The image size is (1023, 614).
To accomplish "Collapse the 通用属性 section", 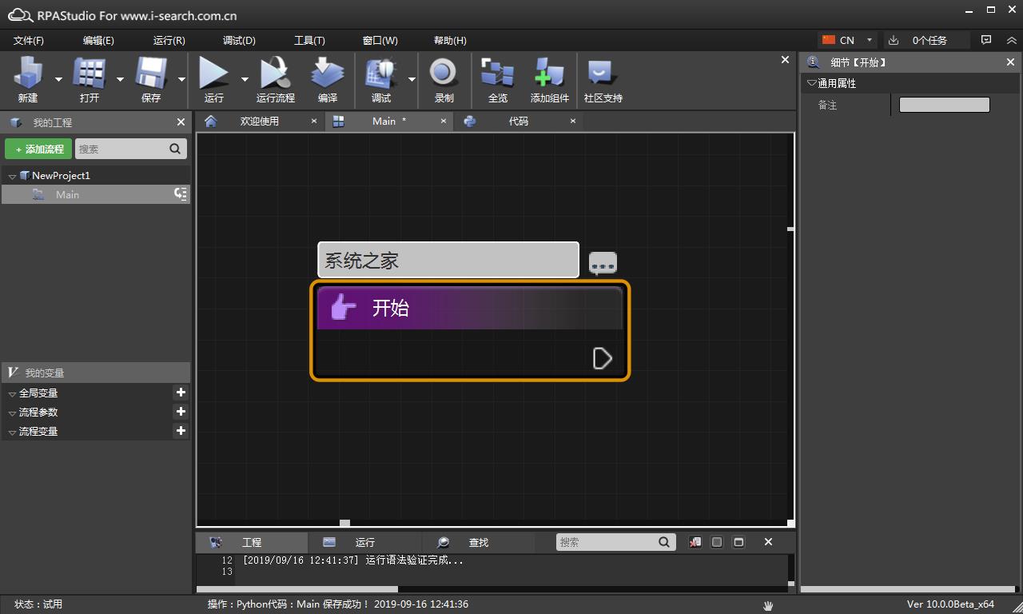I will (x=812, y=83).
